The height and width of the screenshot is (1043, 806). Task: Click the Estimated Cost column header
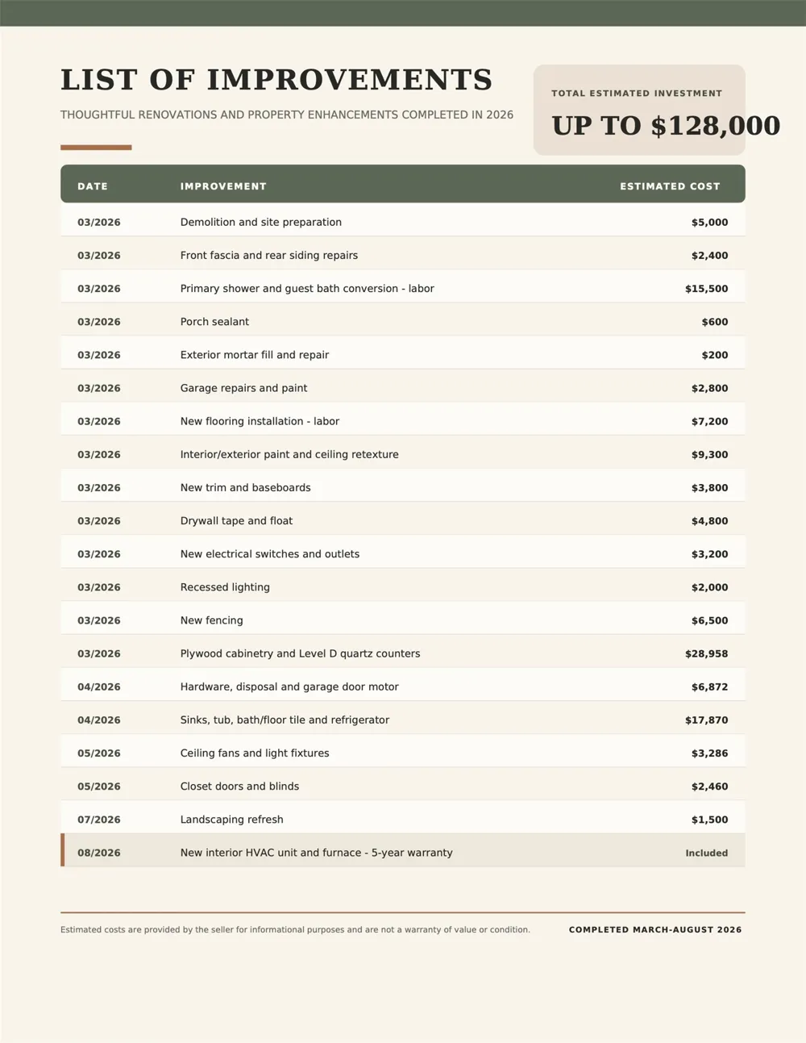(x=670, y=186)
